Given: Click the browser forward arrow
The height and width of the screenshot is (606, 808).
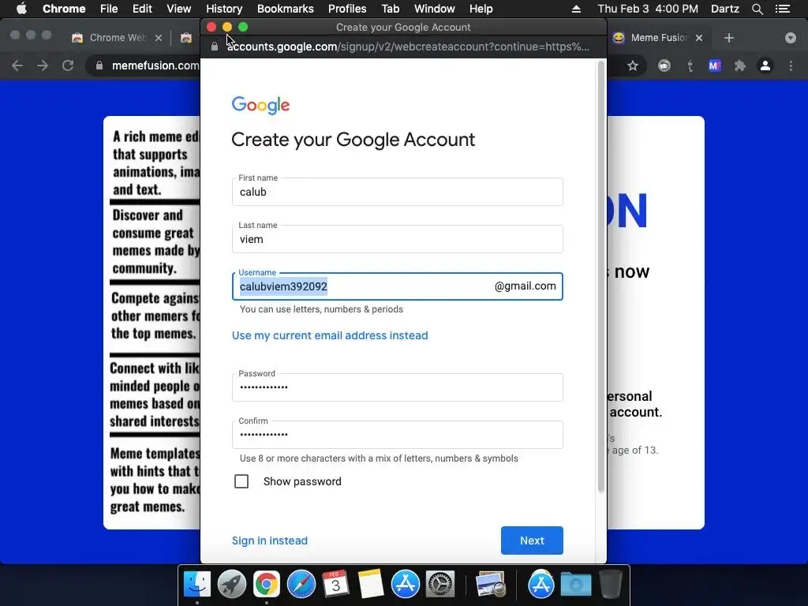Looking at the screenshot, I should click(43, 65).
